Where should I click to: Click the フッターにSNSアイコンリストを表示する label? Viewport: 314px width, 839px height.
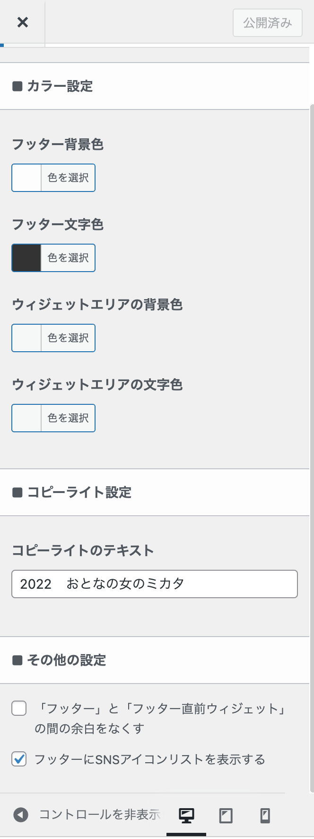point(150,759)
